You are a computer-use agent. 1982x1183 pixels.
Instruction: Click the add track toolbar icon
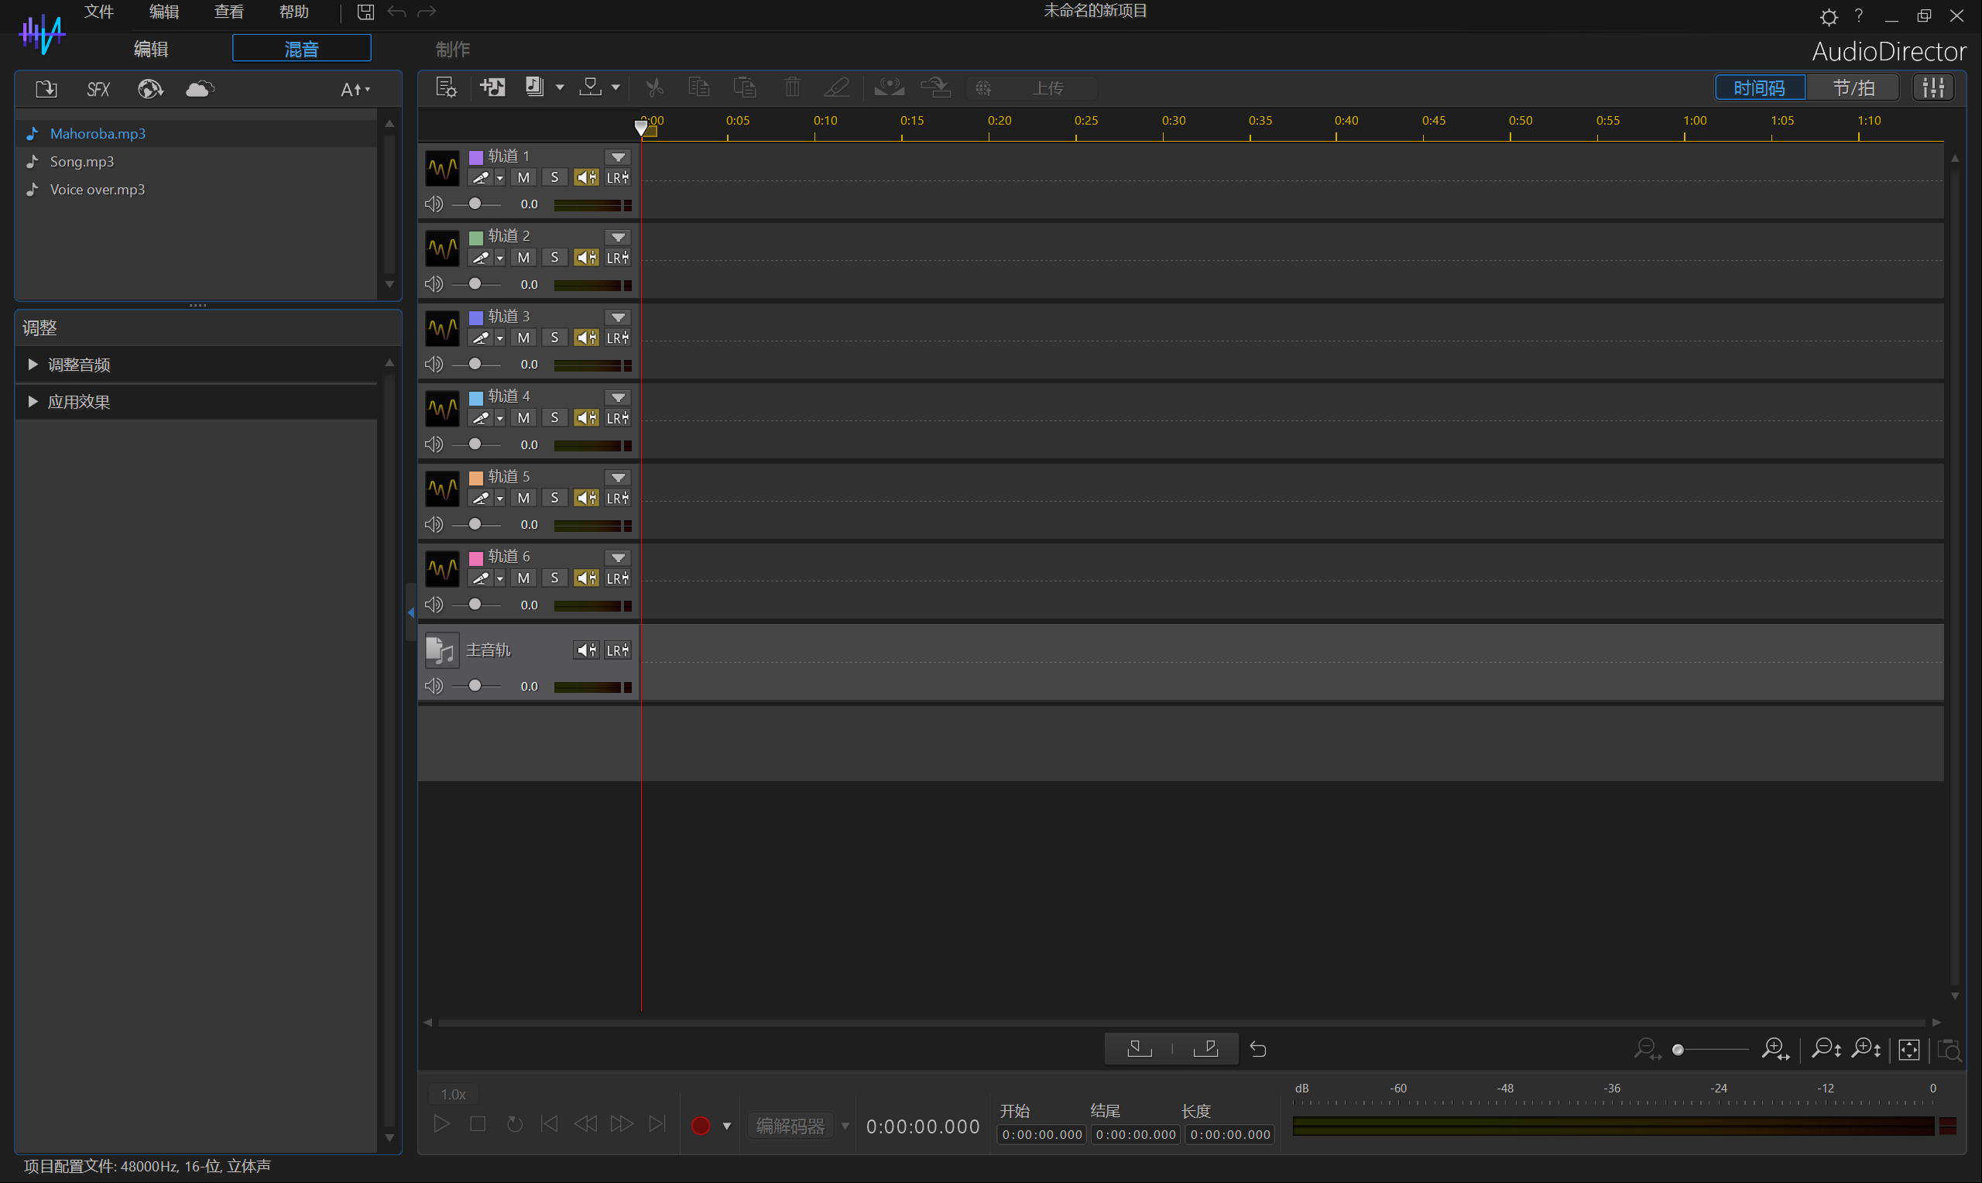[x=492, y=87]
